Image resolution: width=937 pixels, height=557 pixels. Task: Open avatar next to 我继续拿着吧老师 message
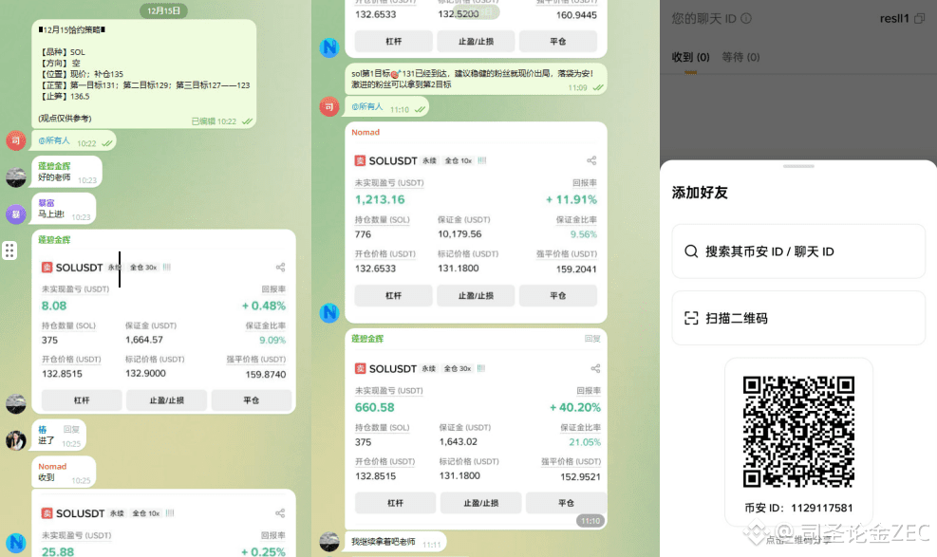click(x=329, y=542)
